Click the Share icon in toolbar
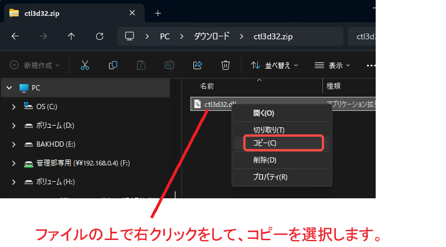 pyautogui.click(x=198, y=65)
